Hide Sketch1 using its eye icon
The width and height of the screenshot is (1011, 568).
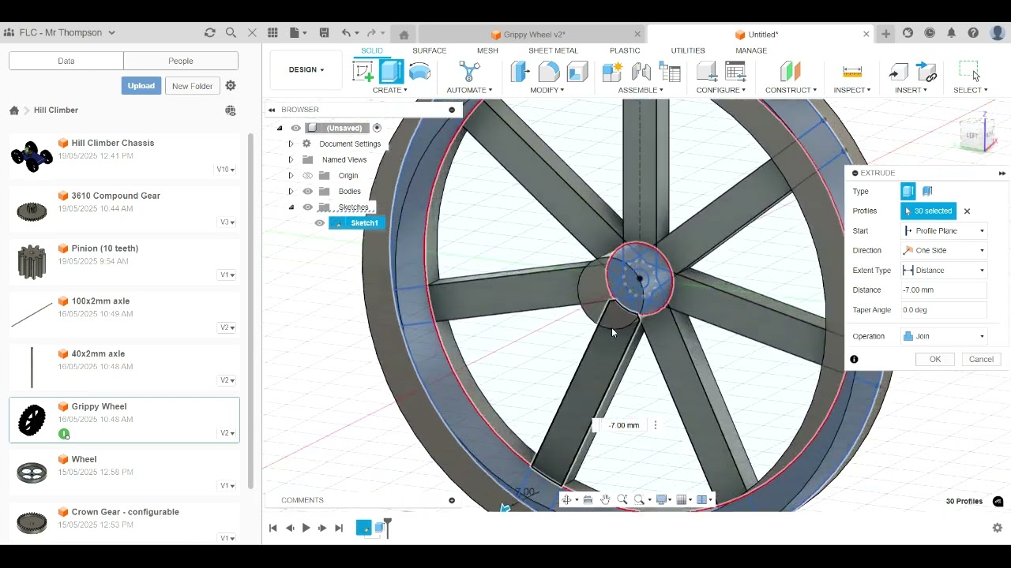coord(319,222)
